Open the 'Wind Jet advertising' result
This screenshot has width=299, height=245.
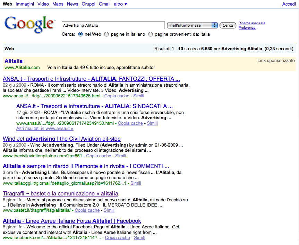tap(62, 139)
